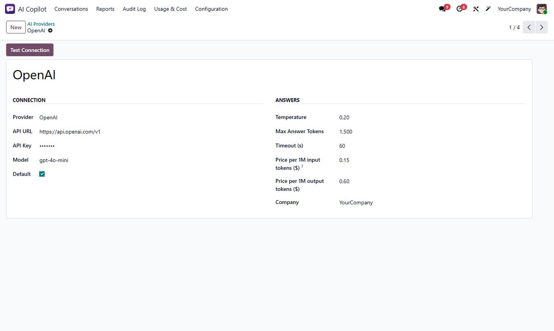This screenshot has height=331, width=554.
Task: Go back to AI Providers breadcrumb
Action: click(x=41, y=24)
